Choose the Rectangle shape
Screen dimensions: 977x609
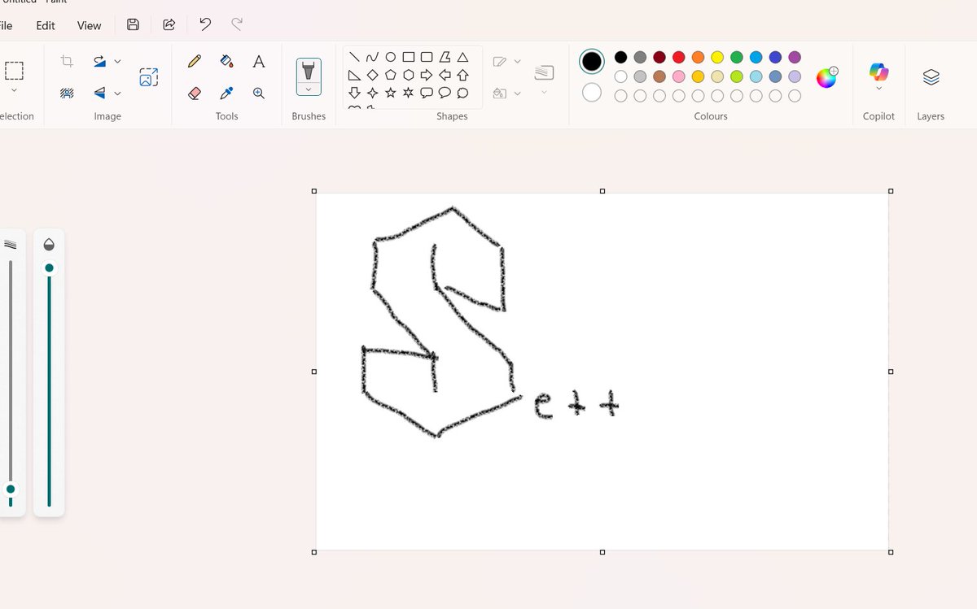tap(409, 57)
